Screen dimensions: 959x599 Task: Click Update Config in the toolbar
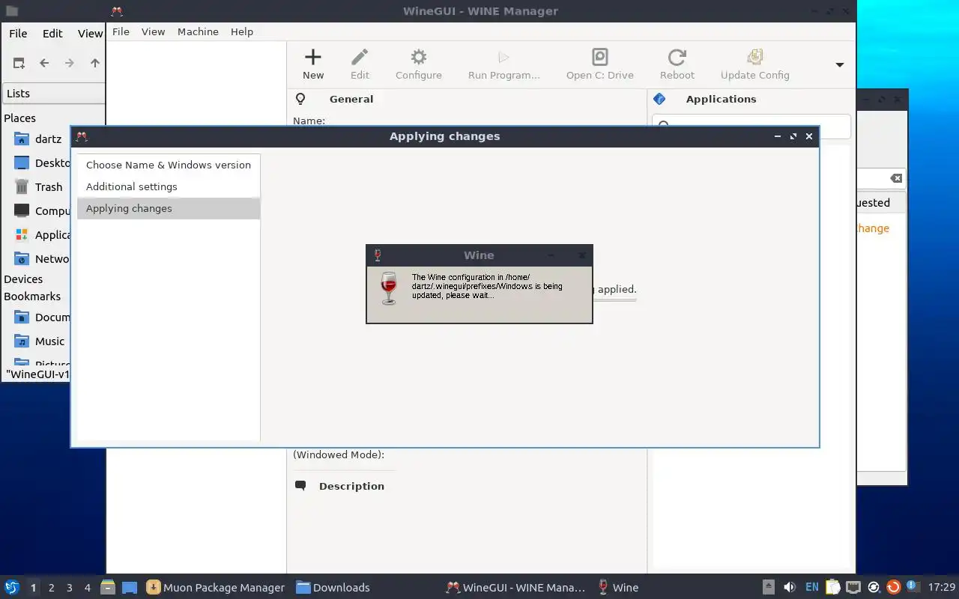(755, 64)
